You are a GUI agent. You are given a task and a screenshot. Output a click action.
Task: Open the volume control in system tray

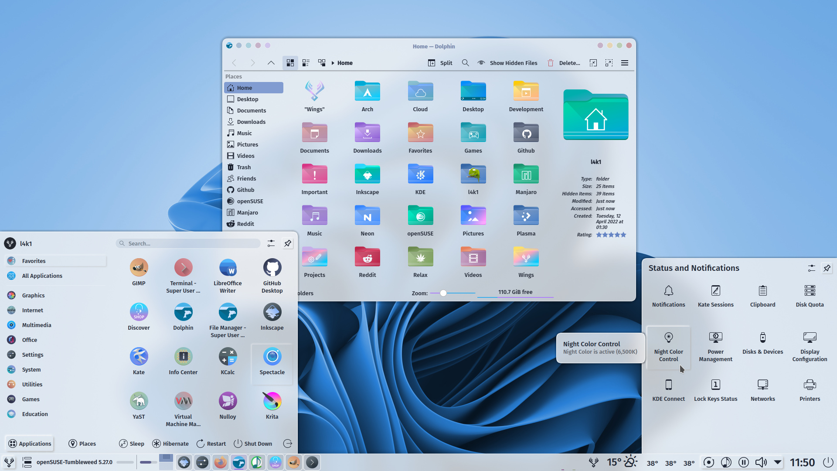point(761,462)
